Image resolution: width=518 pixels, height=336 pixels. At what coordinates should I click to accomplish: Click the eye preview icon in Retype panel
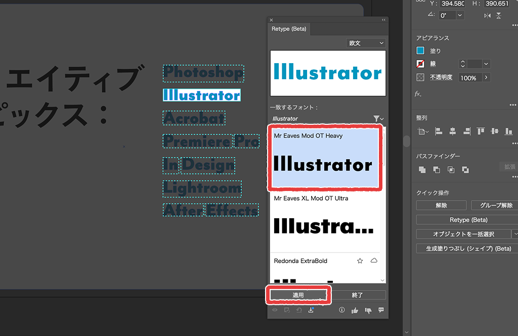275,310
